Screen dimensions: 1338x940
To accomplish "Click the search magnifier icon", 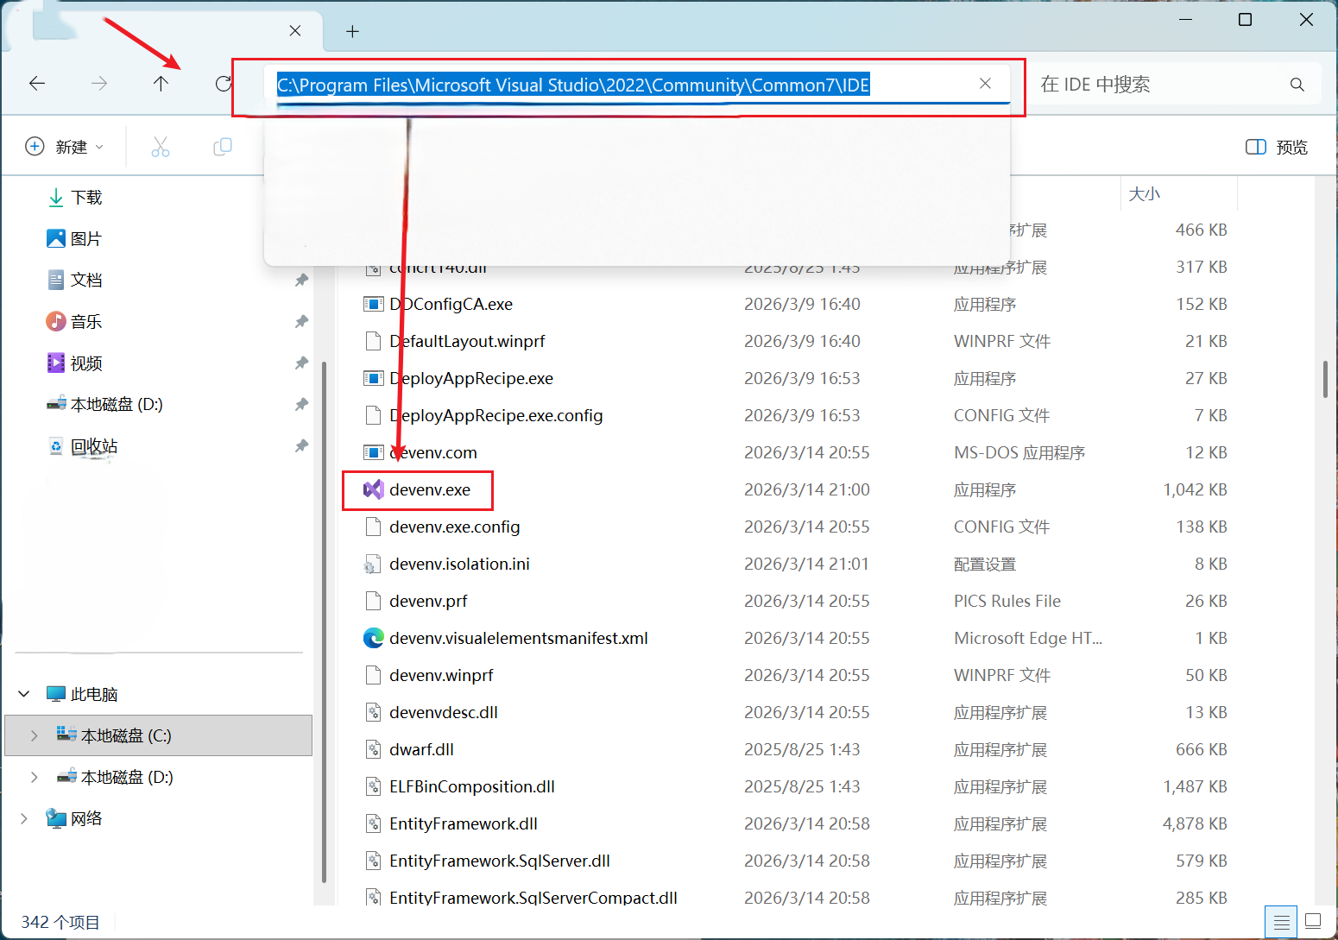I will pos(1297,85).
